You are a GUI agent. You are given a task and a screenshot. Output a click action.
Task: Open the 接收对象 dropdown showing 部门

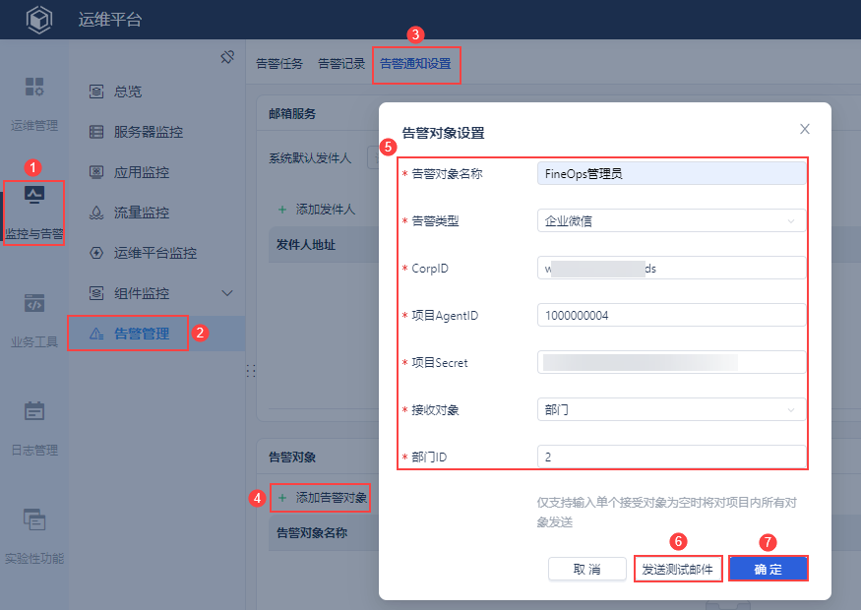pos(671,409)
